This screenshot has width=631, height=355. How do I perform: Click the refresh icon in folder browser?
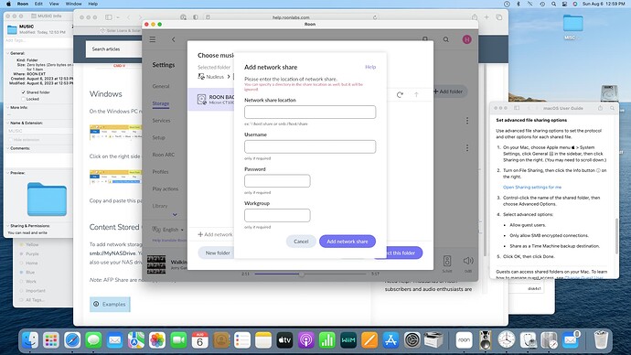[400, 94]
